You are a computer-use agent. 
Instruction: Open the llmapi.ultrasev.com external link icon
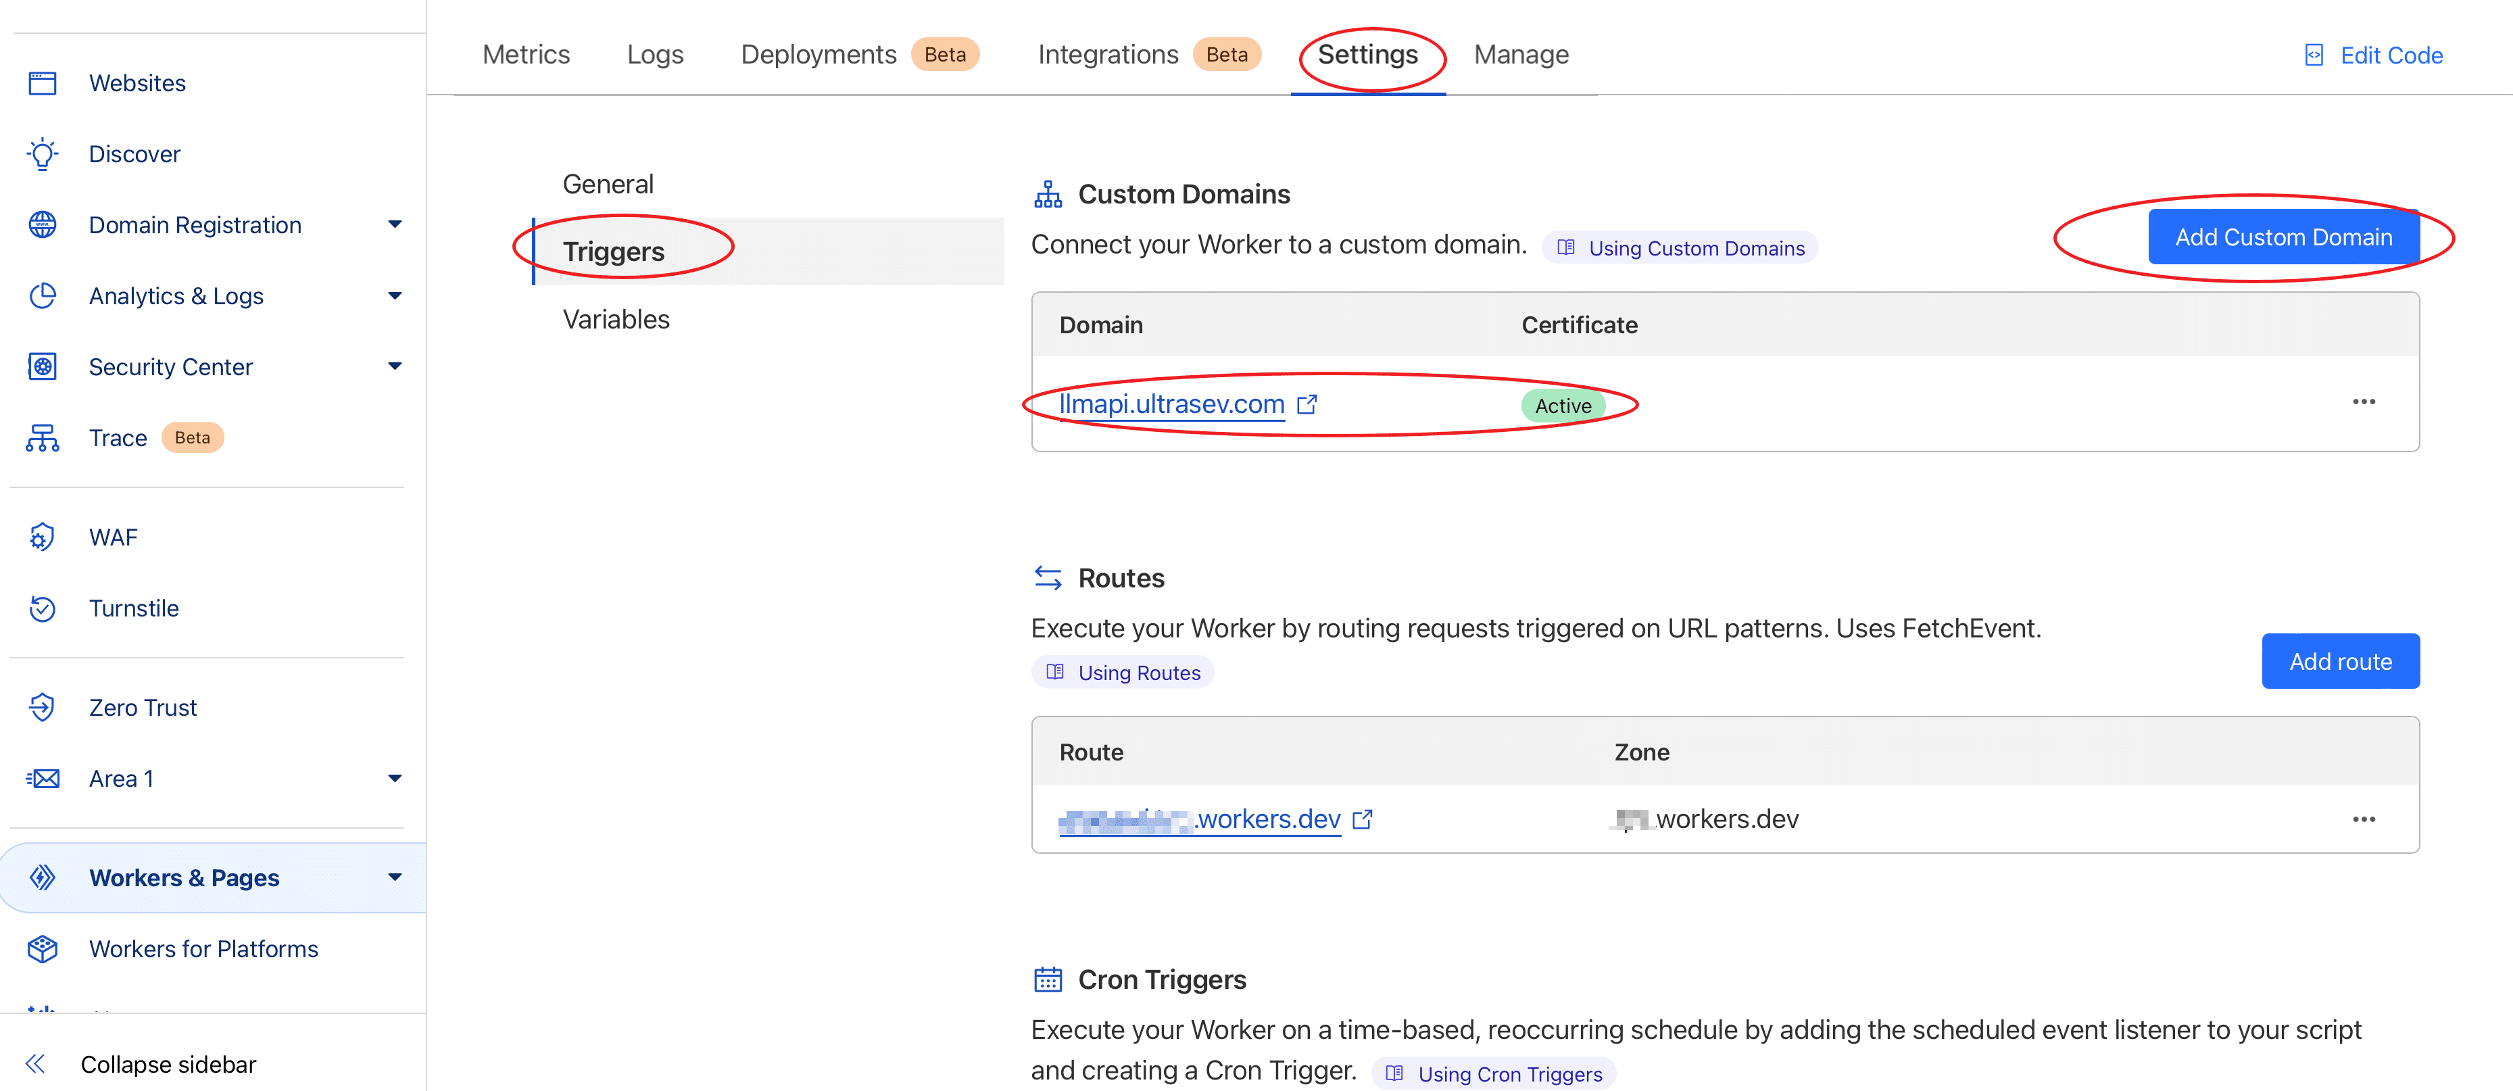1307,404
